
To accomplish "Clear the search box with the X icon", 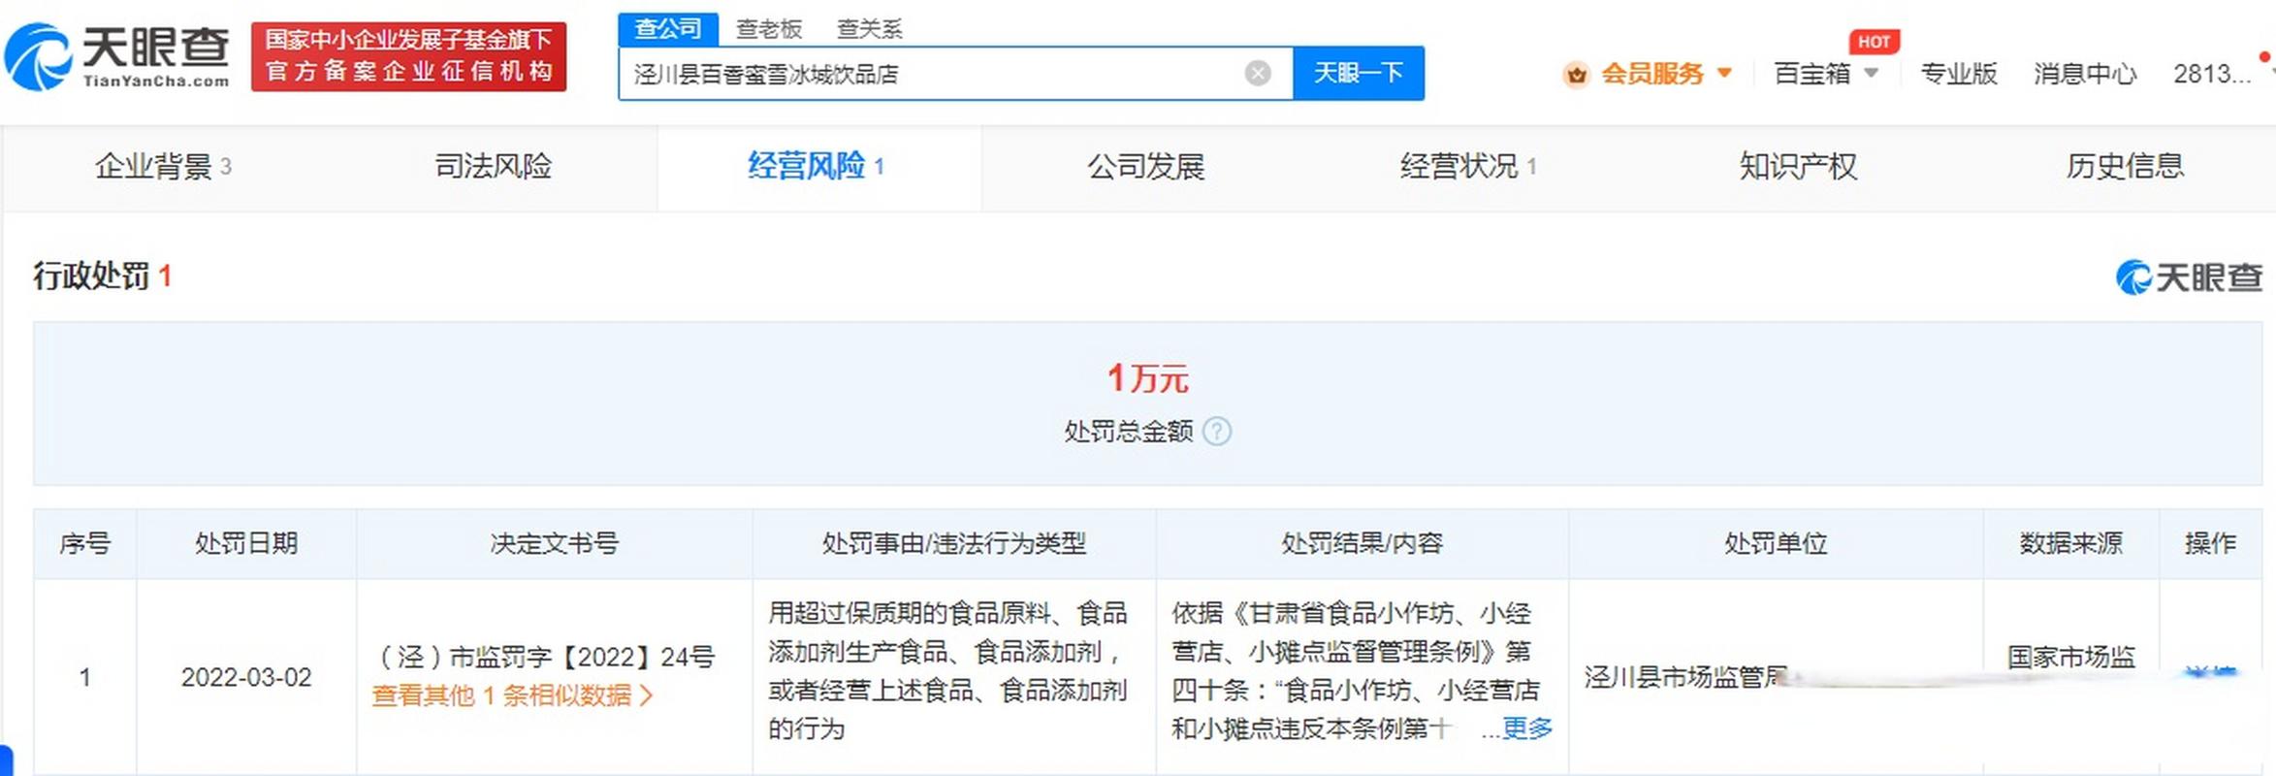I will pos(1258,73).
